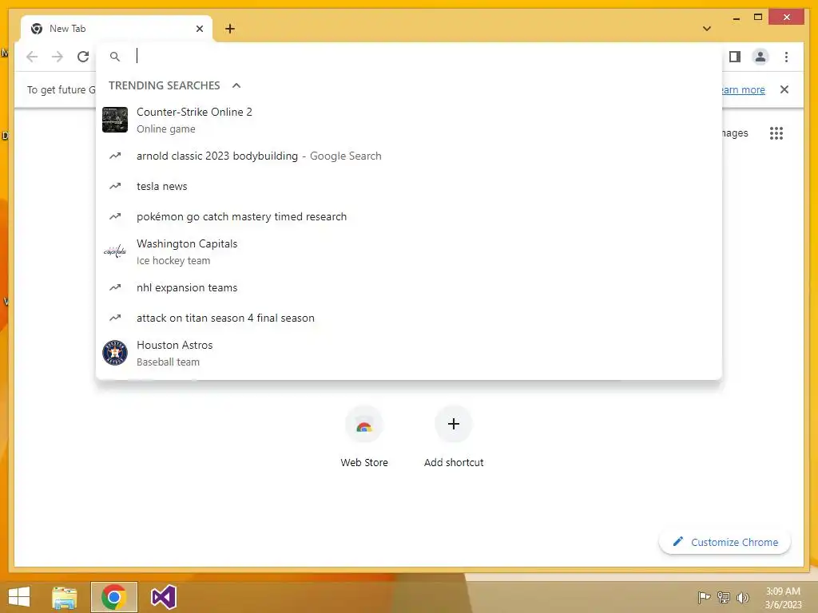Select pokémon go catch mastery suggestion

[x=409, y=216]
